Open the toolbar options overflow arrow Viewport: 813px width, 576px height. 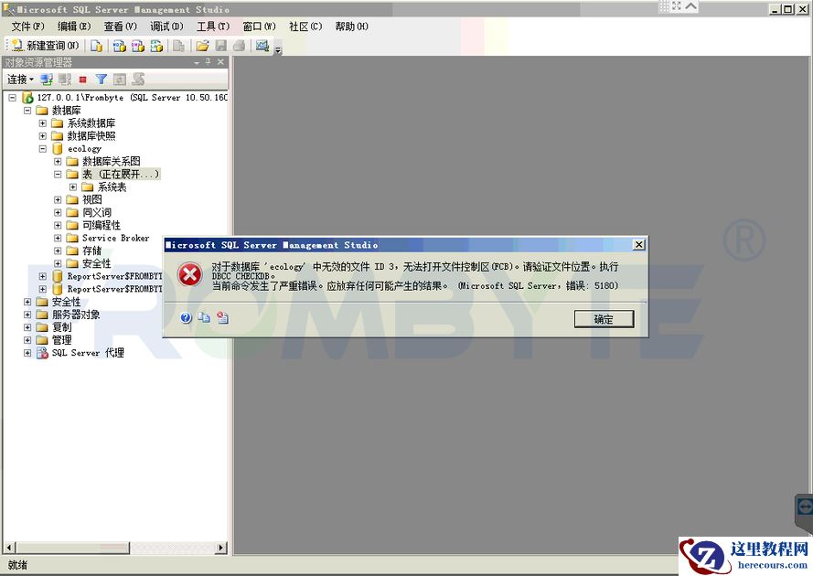point(278,49)
